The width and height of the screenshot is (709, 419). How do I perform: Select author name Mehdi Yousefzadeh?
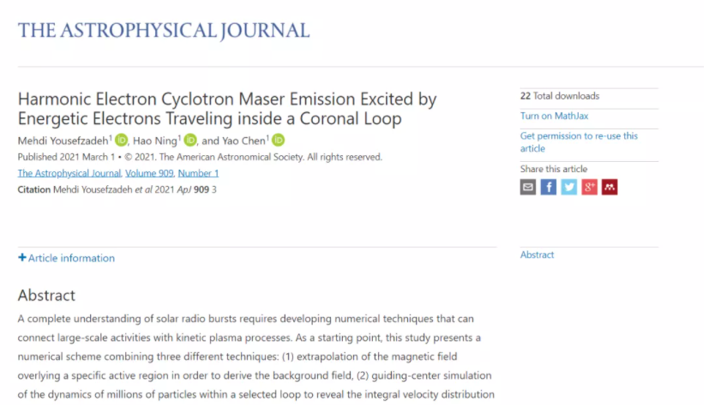[x=63, y=141]
